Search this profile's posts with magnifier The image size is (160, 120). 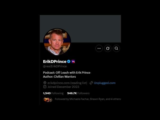click(116, 48)
